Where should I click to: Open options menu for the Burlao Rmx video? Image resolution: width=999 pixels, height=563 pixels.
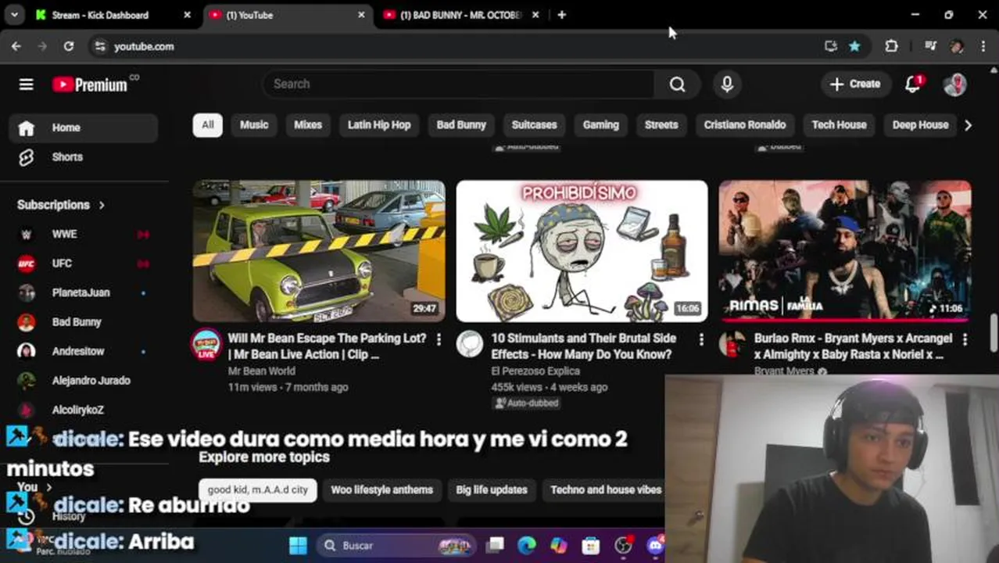click(x=965, y=339)
